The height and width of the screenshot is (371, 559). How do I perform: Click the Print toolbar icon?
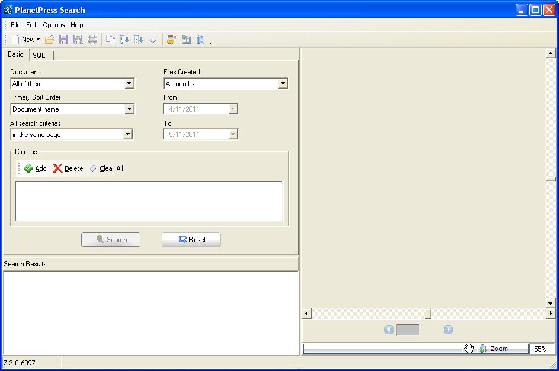pos(92,40)
